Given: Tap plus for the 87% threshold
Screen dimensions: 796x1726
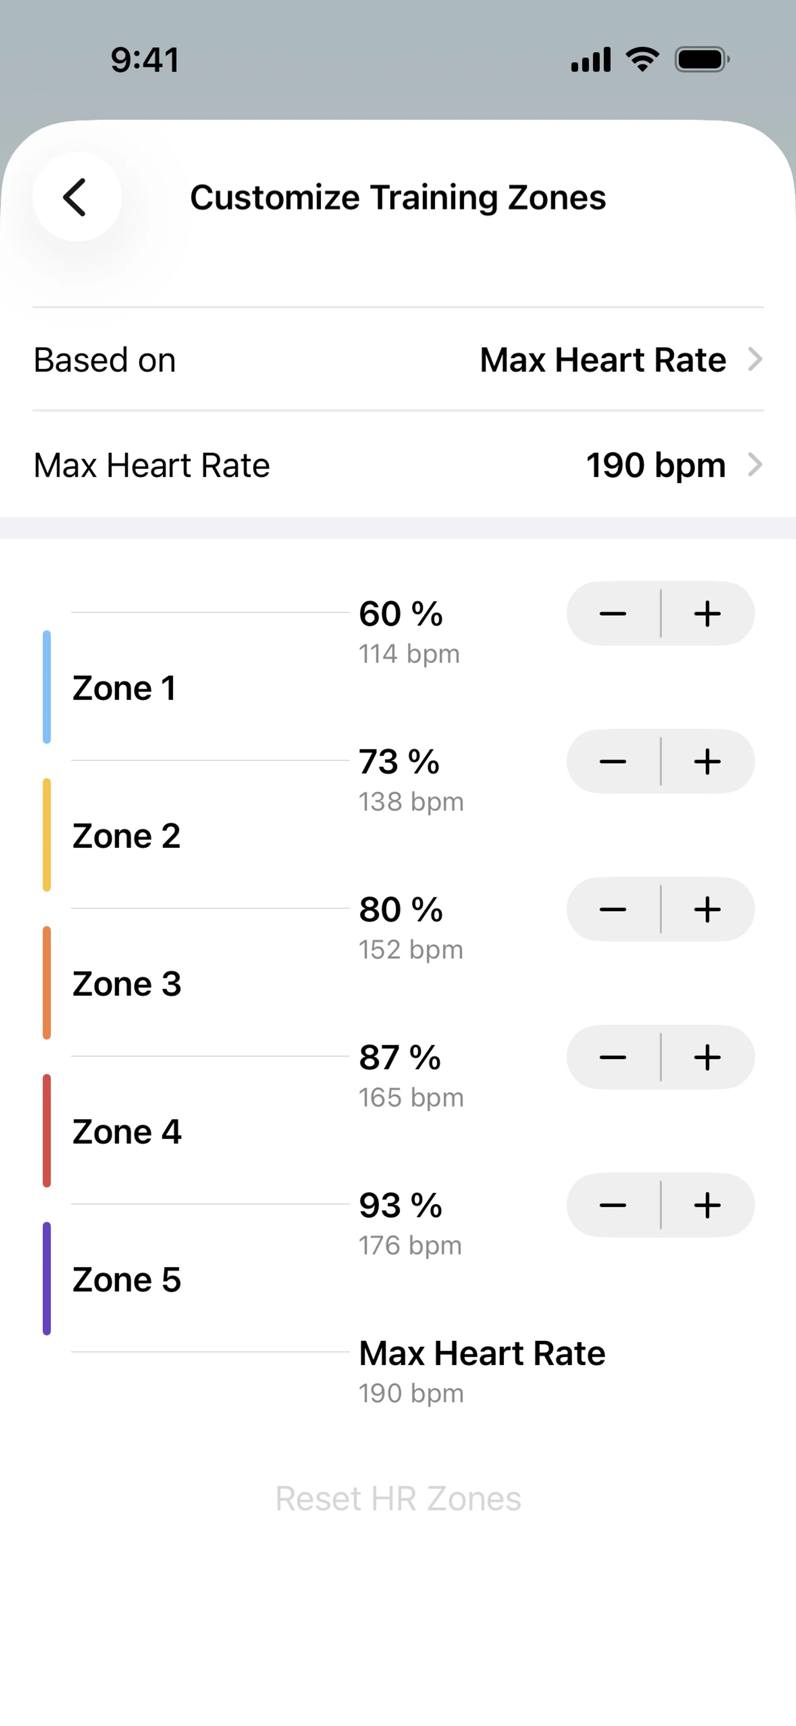Looking at the screenshot, I should click(708, 1058).
